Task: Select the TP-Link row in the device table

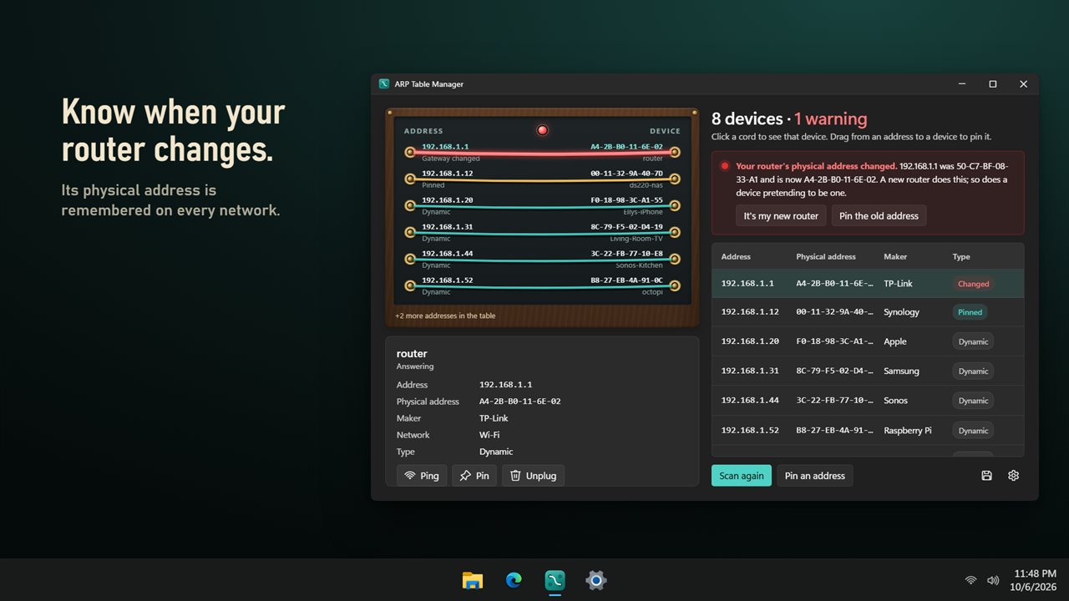Action: [868, 284]
